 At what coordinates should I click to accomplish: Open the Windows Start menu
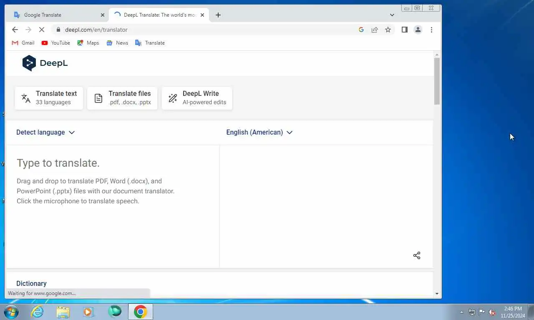tap(11, 312)
